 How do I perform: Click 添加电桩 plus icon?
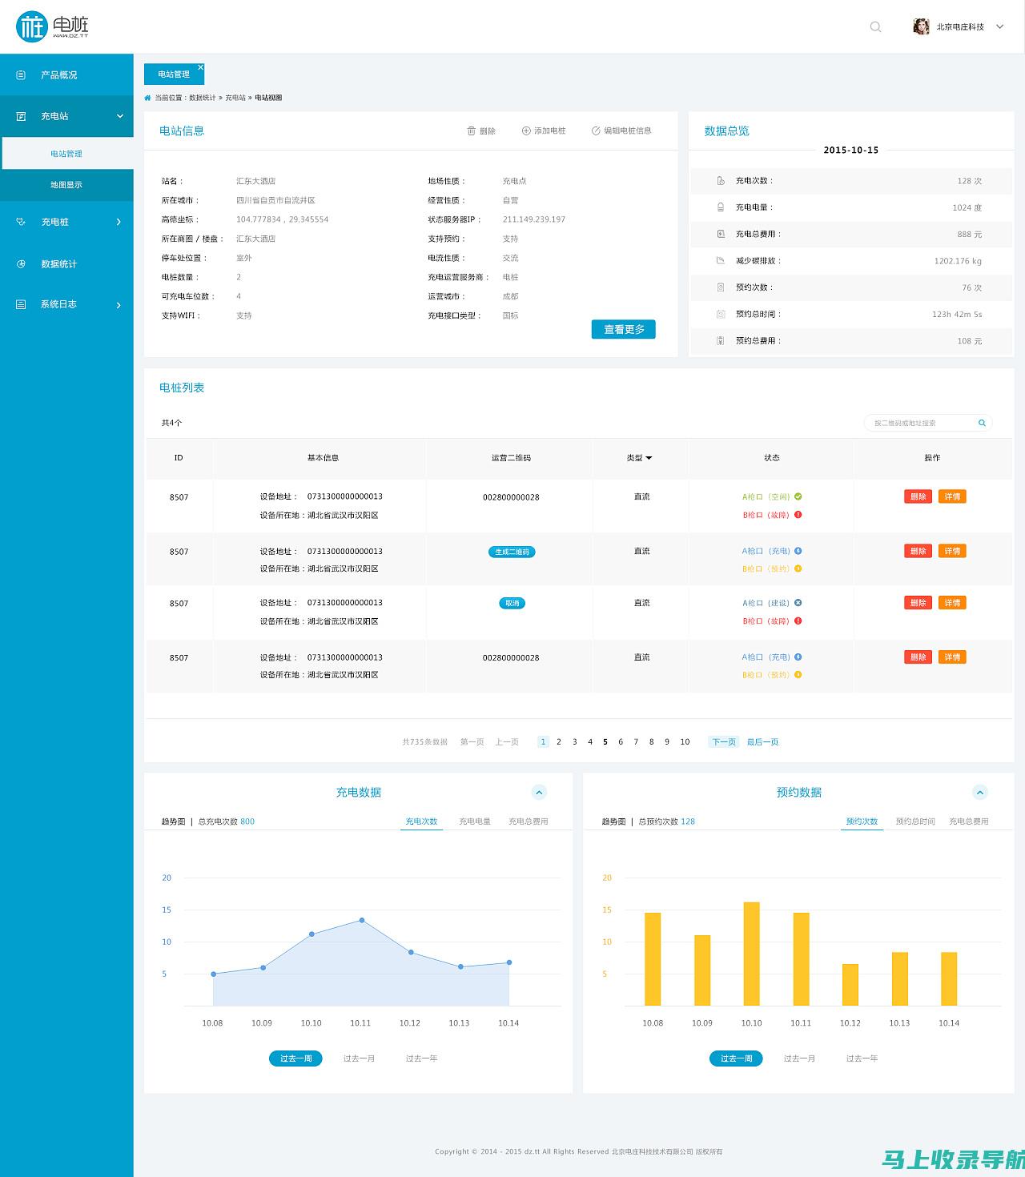[x=526, y=131]
